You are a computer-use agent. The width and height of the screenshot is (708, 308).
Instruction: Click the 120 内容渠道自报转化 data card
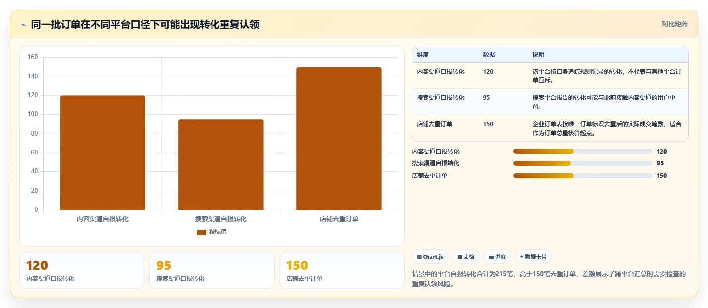[82, 270]
